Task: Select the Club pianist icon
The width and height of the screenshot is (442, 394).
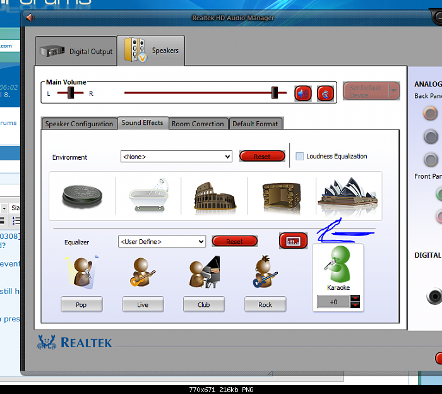Action: [205, 272]
